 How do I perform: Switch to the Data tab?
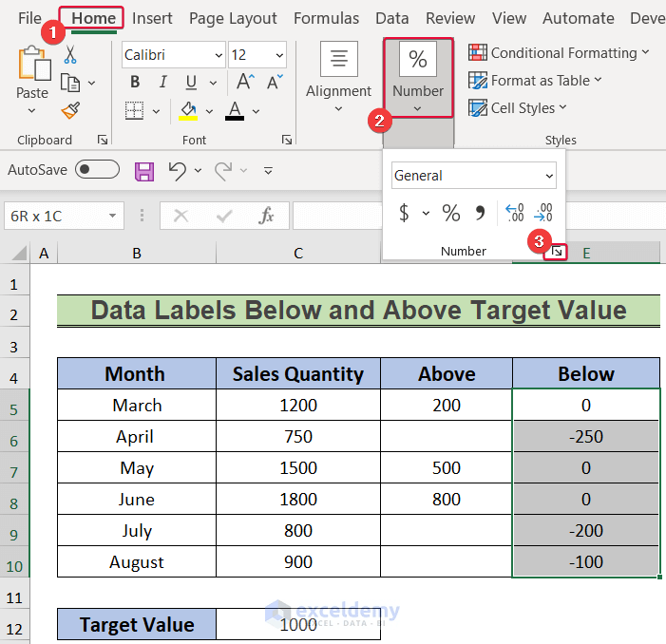tap(392, 18)
